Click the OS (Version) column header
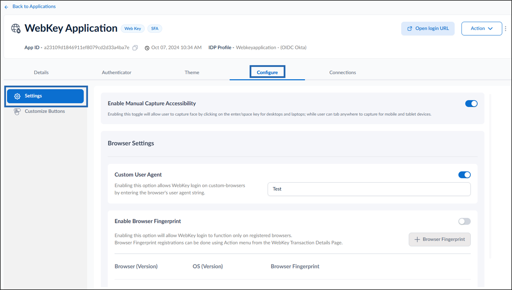Screen dimensions: 512x290 pyautogui.click(x=208, y=266)
